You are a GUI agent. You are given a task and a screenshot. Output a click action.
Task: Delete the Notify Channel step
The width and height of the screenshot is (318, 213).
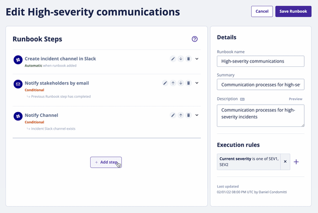coord(188,115)
